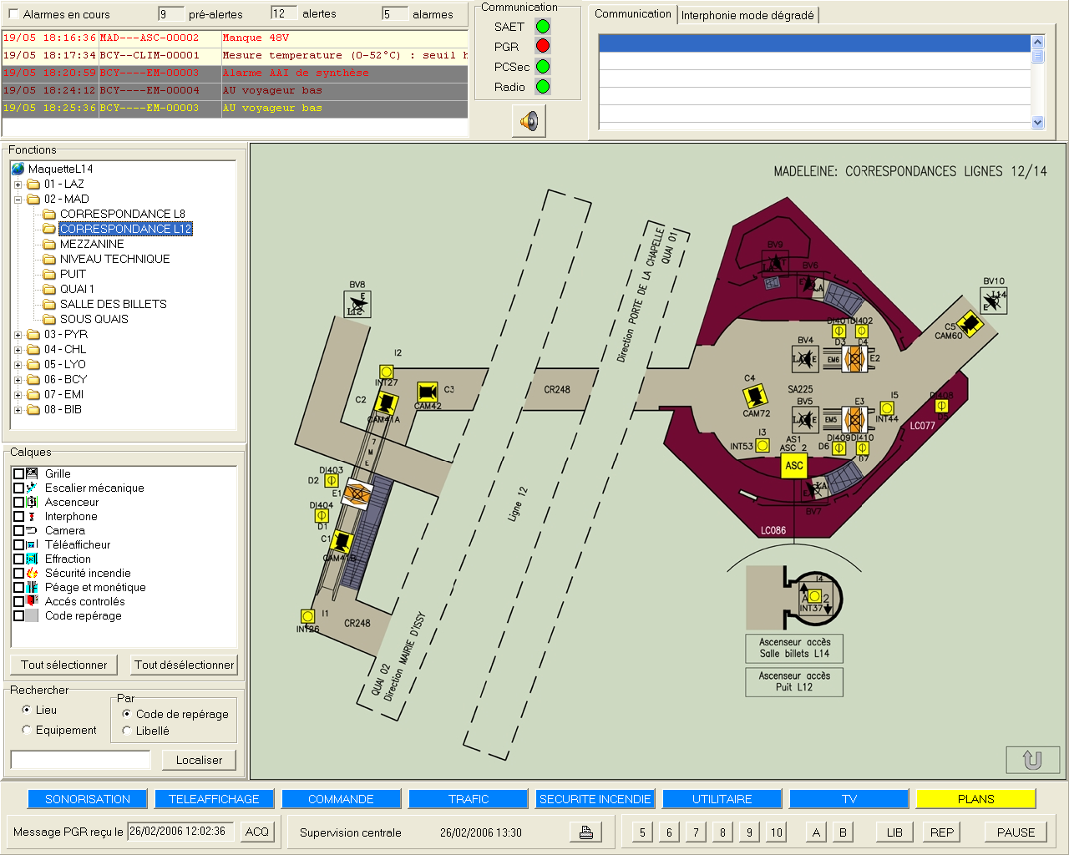The width and height of the screenshot is (1069, 855).
Task: Select camera CAM42 icon on the plan
Action: point(428,392)
